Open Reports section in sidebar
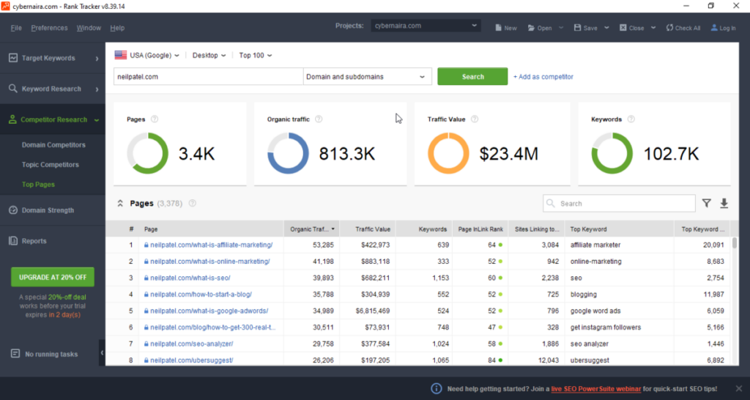 (x=34, y=241)
